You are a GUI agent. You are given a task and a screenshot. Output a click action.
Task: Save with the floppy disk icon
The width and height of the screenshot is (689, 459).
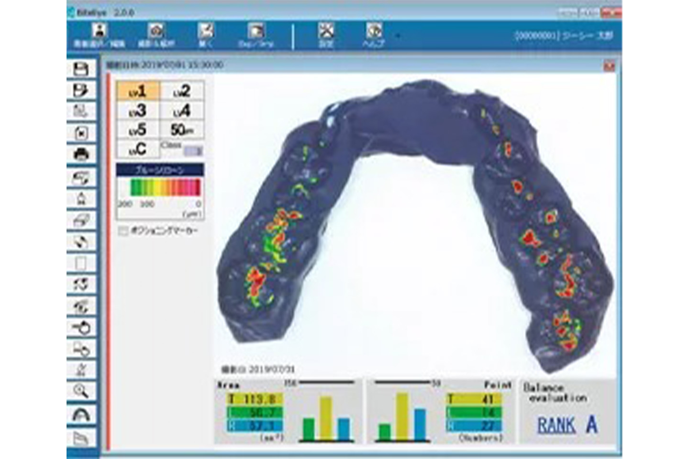[81, 69]
